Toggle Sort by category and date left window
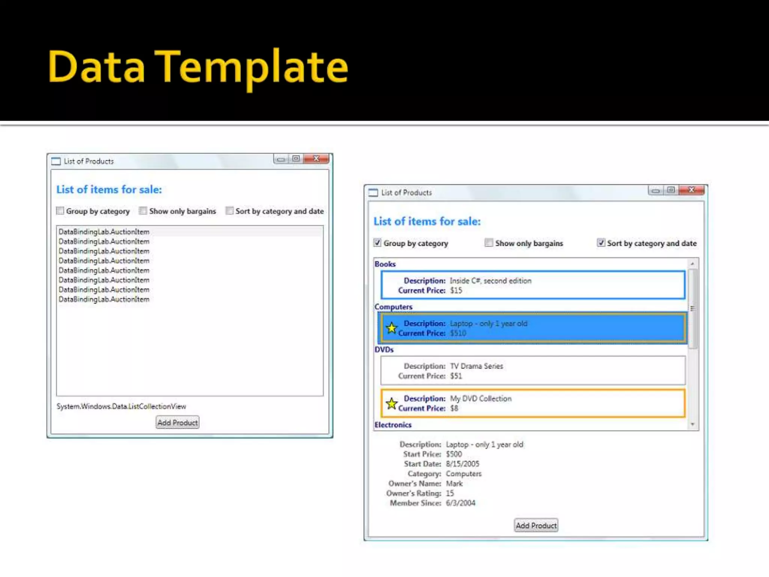This screenshot has width=769, height=577. point(229,211)
